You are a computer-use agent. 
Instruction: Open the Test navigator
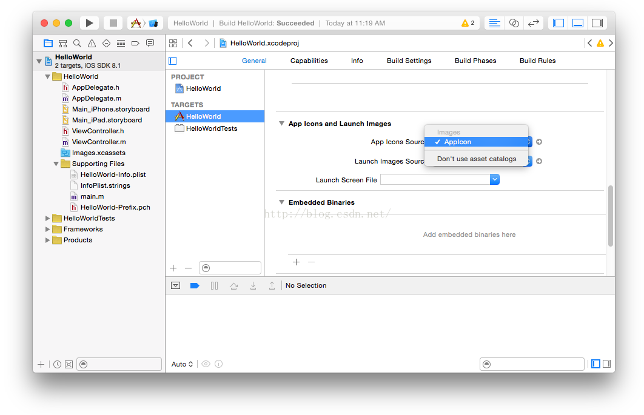pyautogui.click(x=106, y=43)
